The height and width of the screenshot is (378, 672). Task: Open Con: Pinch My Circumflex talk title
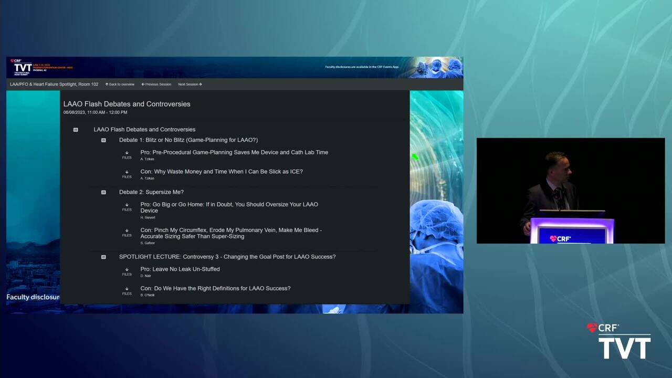231,233
